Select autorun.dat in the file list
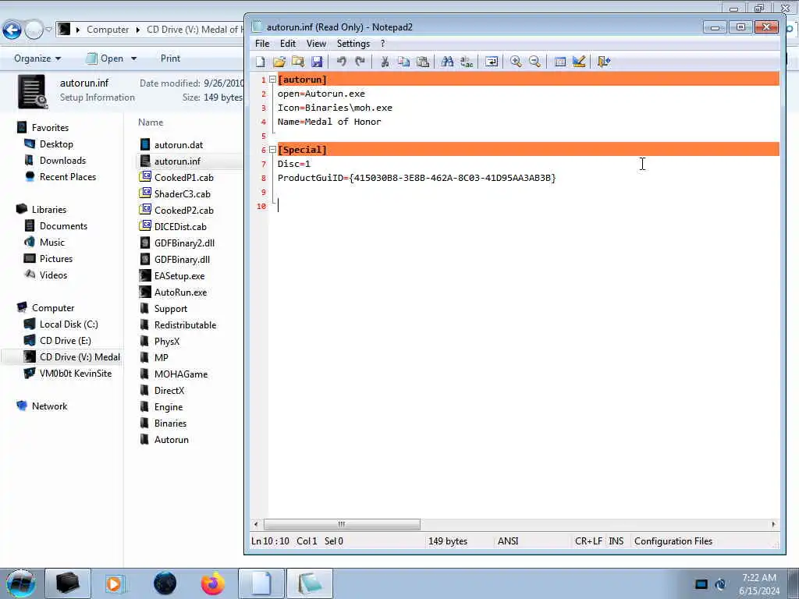The height and width of the screenshot is (599, 799). click(x=179, y=145)
